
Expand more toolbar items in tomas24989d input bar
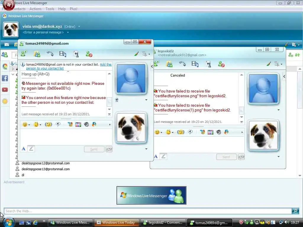point(110,124)
